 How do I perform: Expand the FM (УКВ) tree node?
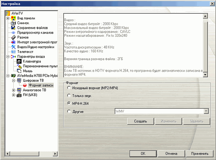tap(14, 95)
